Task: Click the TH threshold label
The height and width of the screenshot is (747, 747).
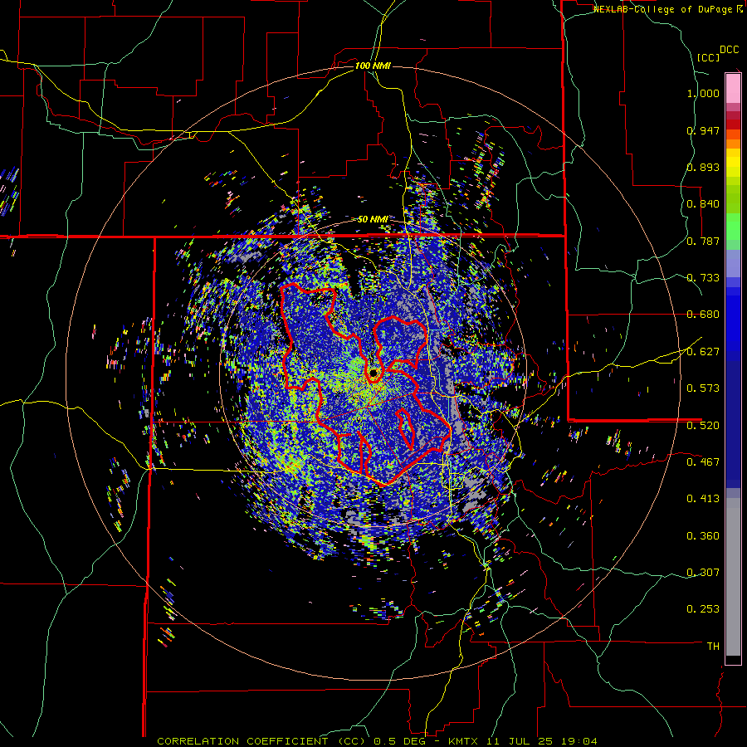Action: (713, 647)
